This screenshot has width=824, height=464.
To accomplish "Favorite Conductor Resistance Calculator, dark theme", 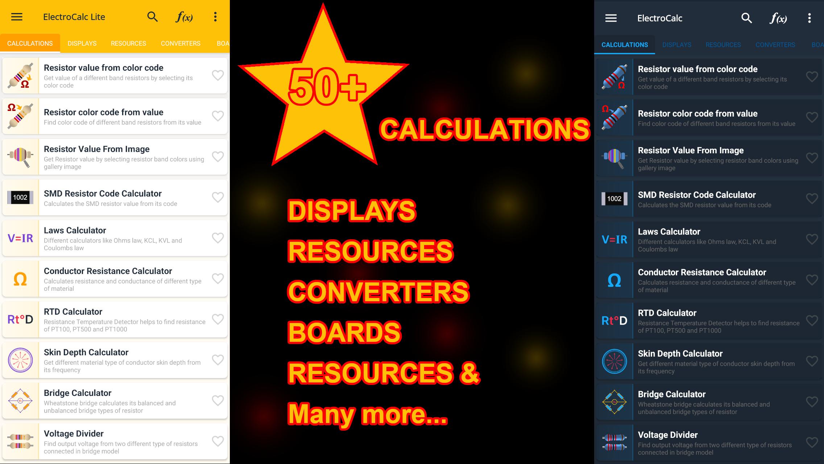I will pyautogui.click(x=812, y=280).
